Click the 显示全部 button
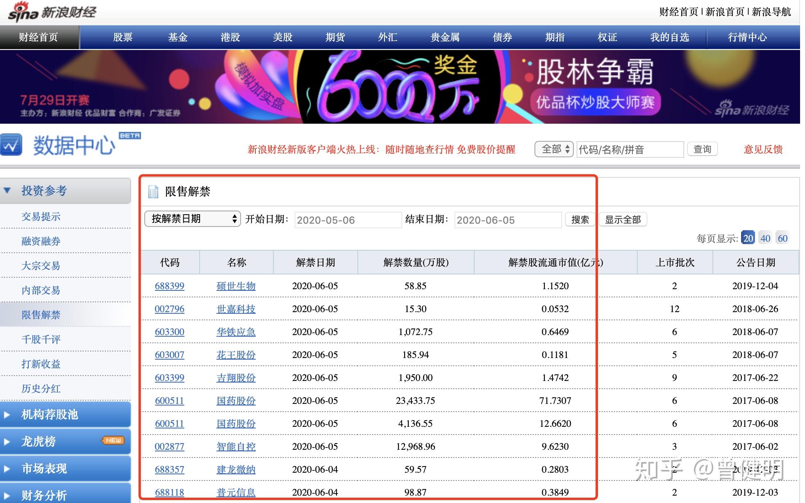 coord(623,220)
